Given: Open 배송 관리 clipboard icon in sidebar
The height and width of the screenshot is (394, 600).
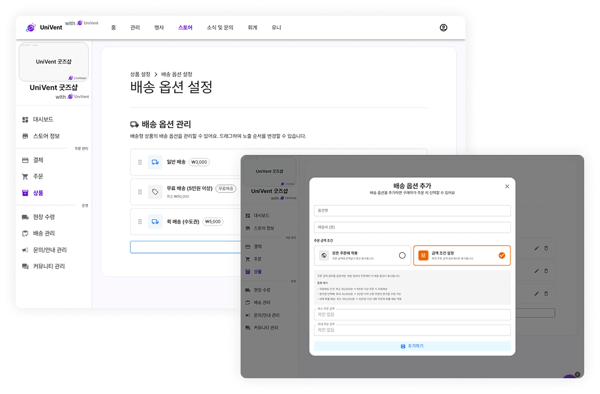Looking at the screenshot, I should (x=26, y=232).
